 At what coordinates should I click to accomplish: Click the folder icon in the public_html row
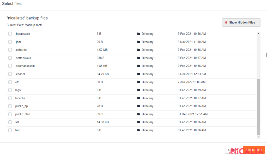(x=139, y=114)
